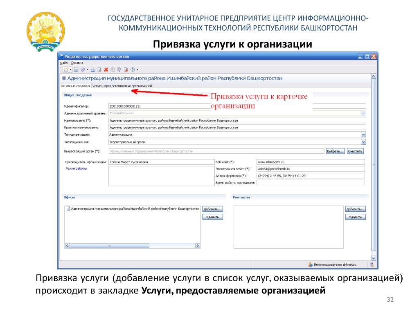The width and height of the screenshot is (419, 314).
Task: Click Имя пользователя: akhmetov status text
Action: (336, 265)
